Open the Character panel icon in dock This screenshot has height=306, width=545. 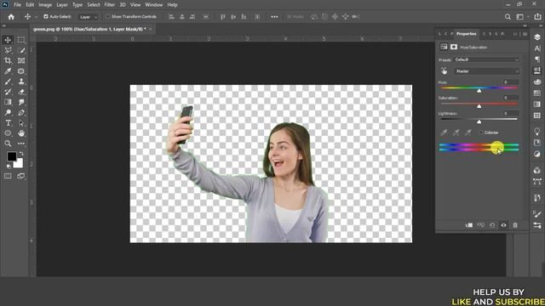pos(537,48)
